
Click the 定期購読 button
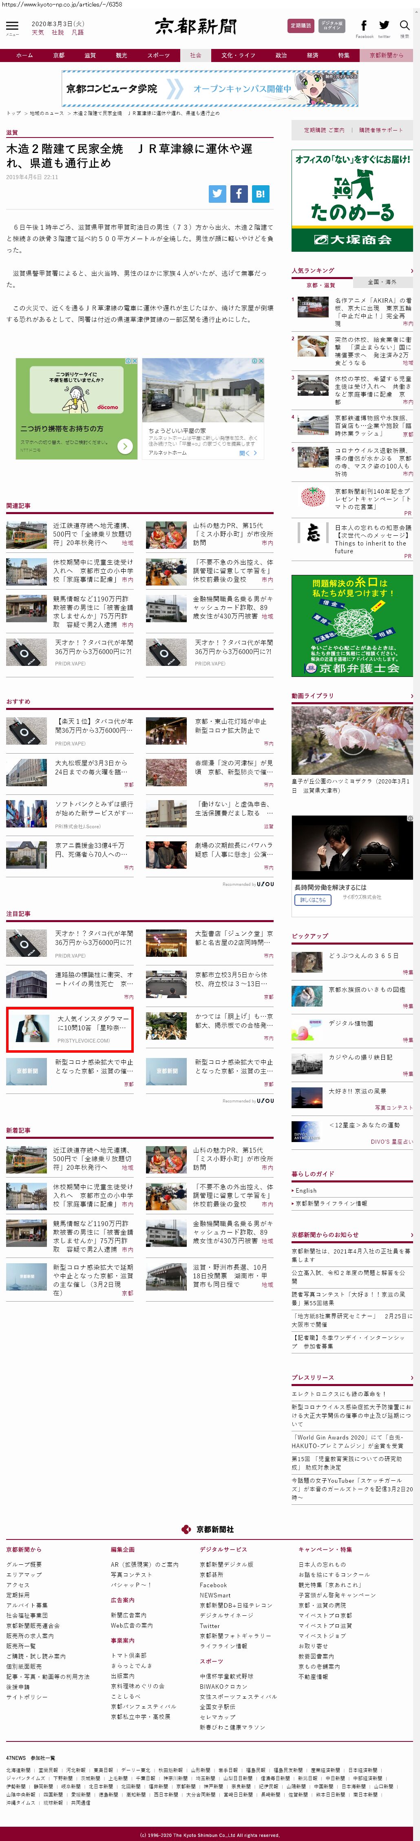(x=300, y=26)
